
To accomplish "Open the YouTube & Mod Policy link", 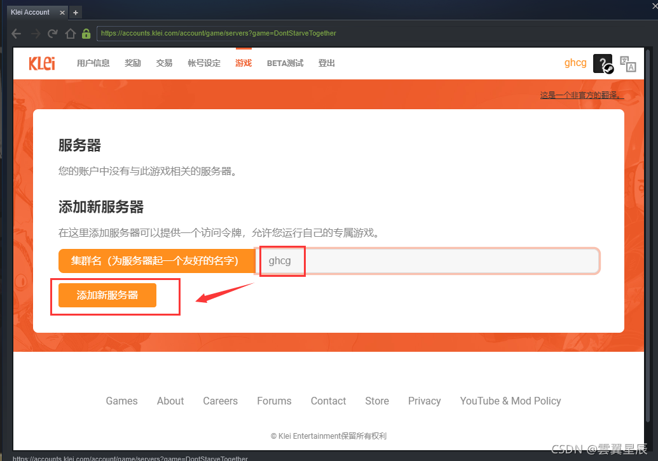I will pos(511,401).
